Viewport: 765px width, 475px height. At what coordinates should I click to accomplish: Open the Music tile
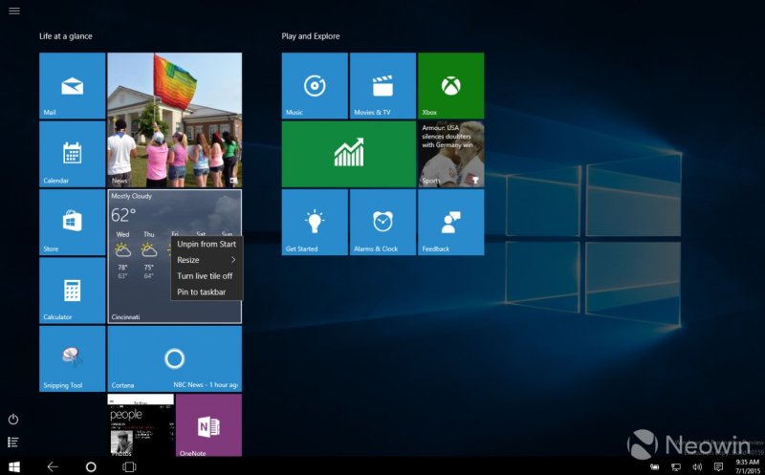pos(315,86)
